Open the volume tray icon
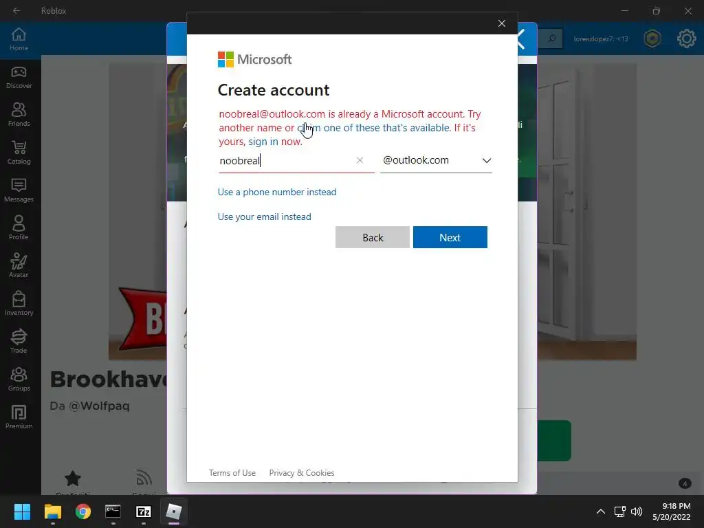 pos(637,511)
